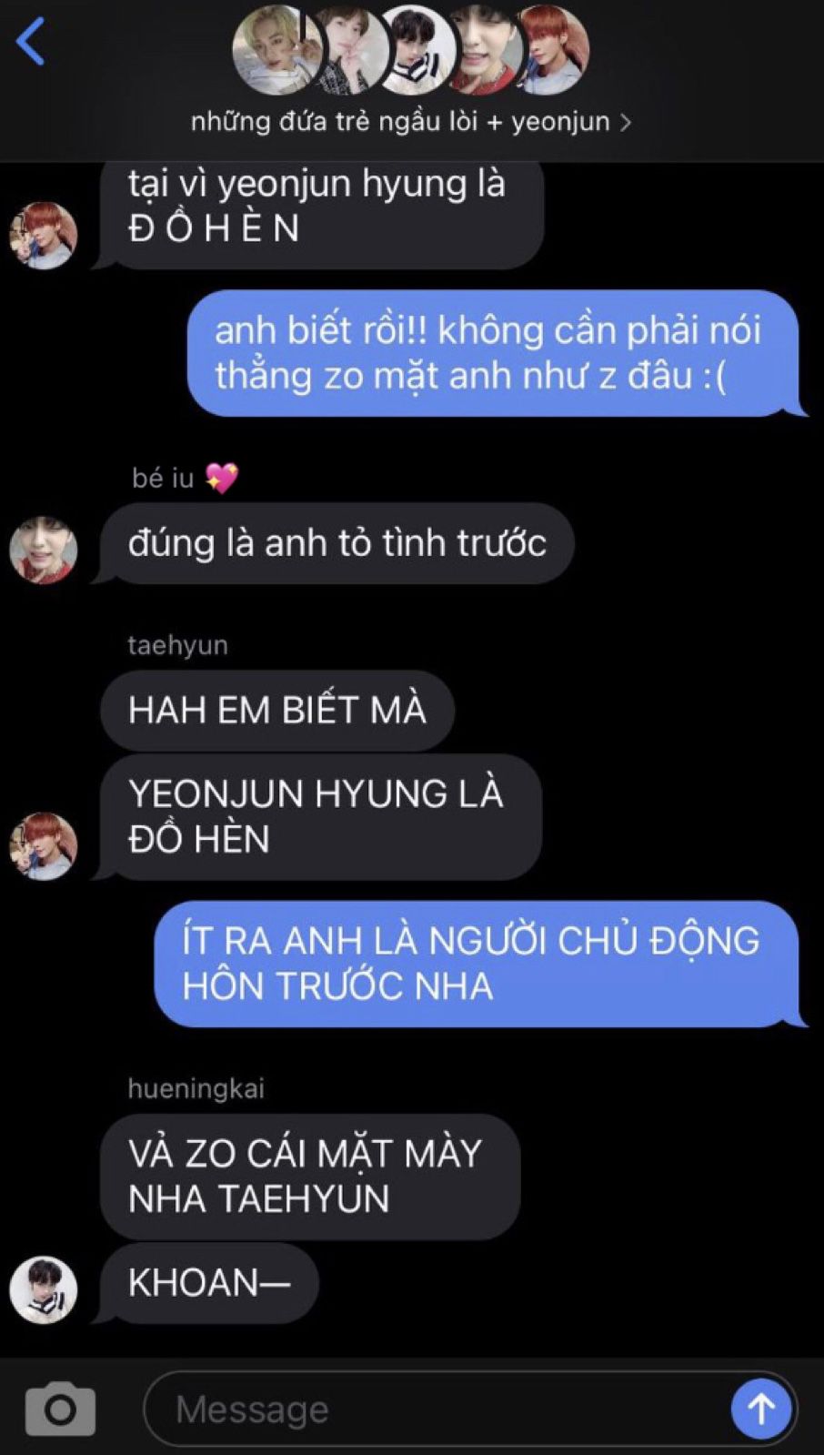Select the 'KHOAN—' message bubble
824x1455 pixels.
click(209, 1283)
